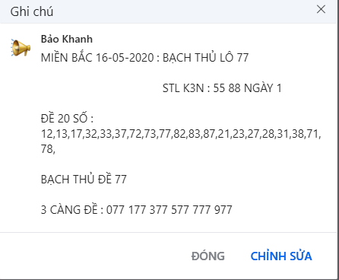339x280 pixels.
Task: Click the number list starting with 12,13,17
Action: [181, 134]
